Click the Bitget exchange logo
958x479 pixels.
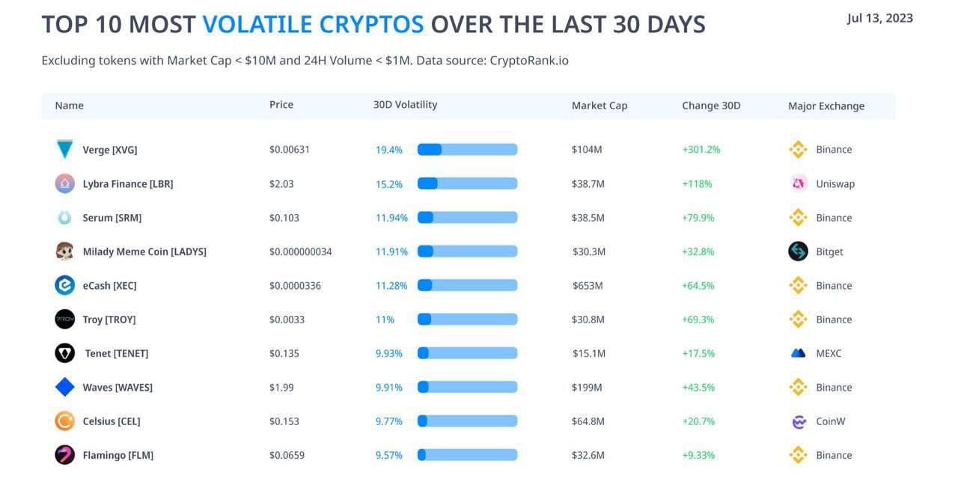(x=799, y=251)
